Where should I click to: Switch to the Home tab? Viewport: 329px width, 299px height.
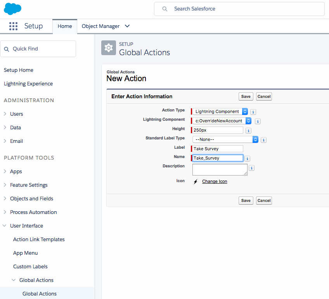[65, 26]
